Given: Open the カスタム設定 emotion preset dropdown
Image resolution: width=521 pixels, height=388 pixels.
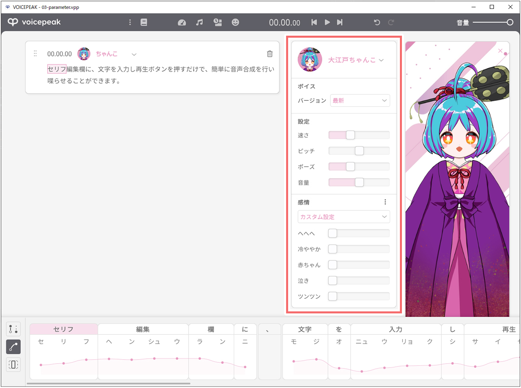Looking at the screenshot, I should pyautogui.click(x=344, y=217).
